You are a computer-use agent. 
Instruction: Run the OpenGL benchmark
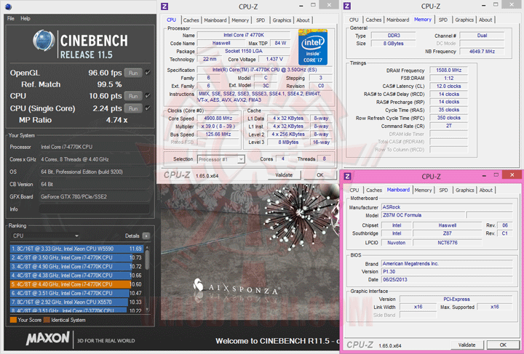click(133, 73)
